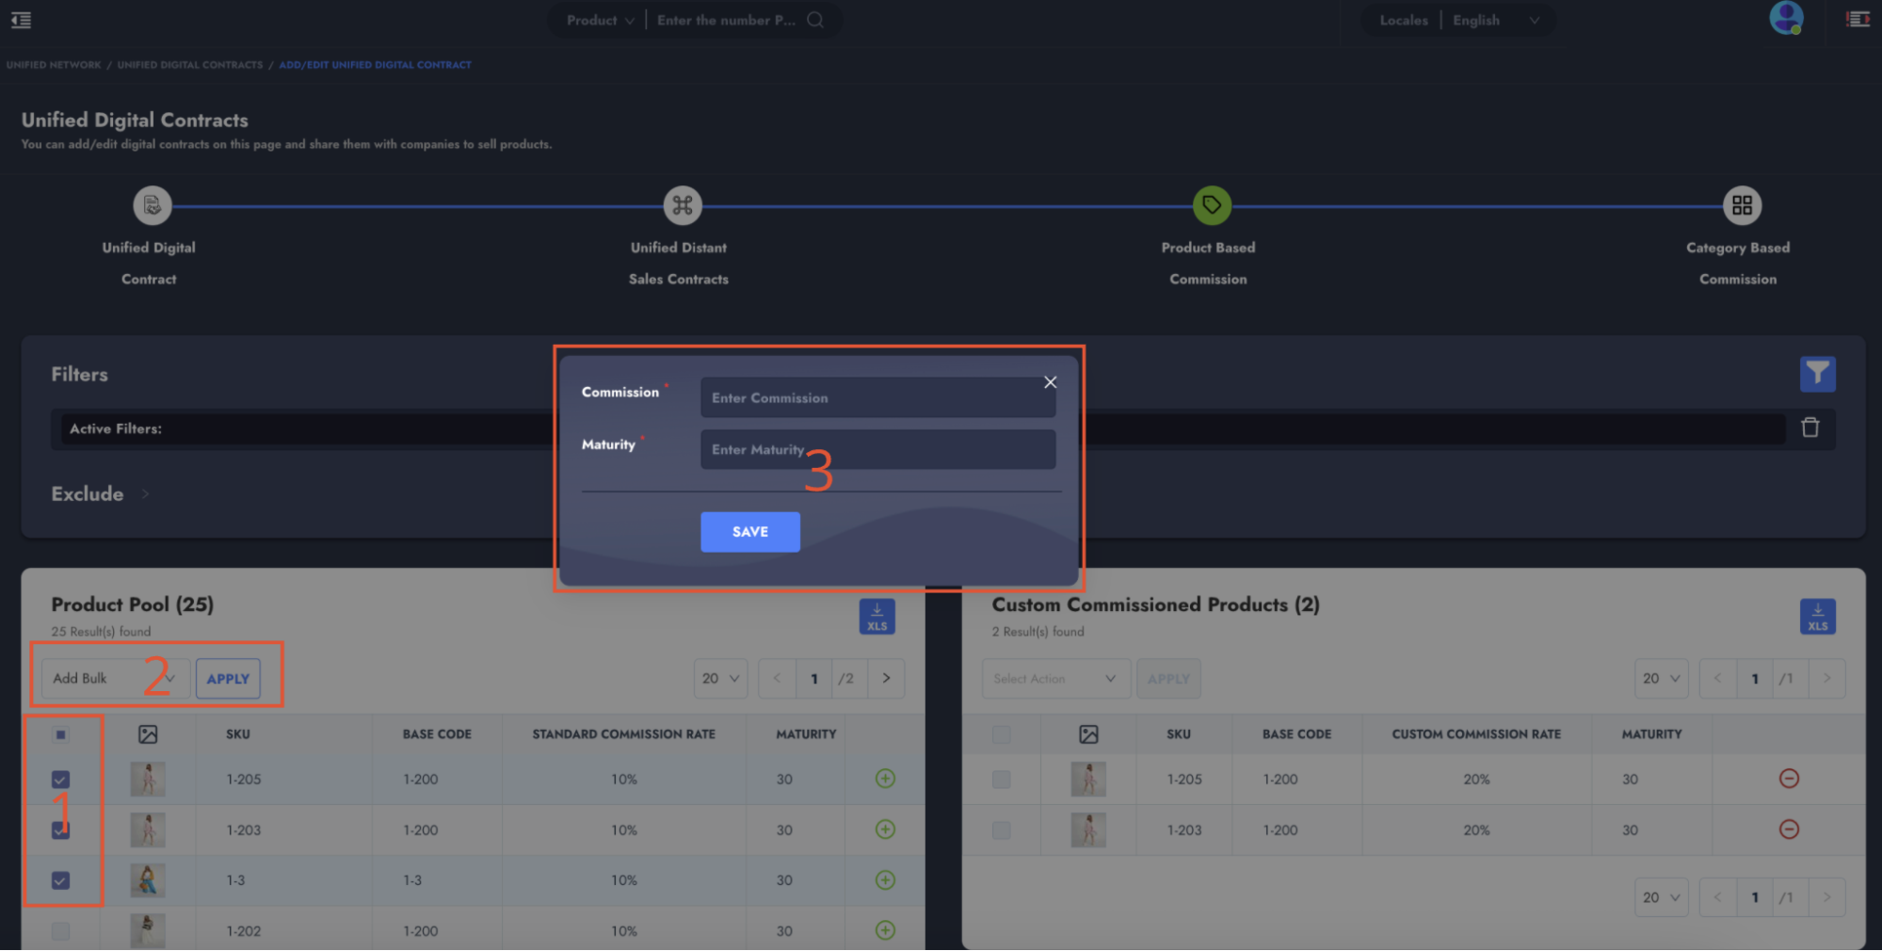Click the Enter Commission input field
The width and height of the screenshot is (1882, 951).
(877, 398)
